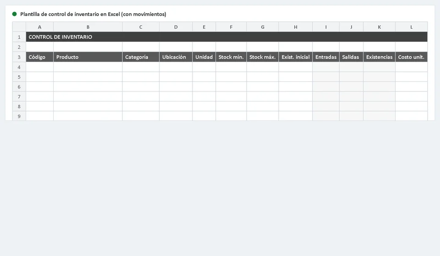The width and height of the screenshot is (440, 256).
Task: Select row 6 header
Action: [19, 87]
